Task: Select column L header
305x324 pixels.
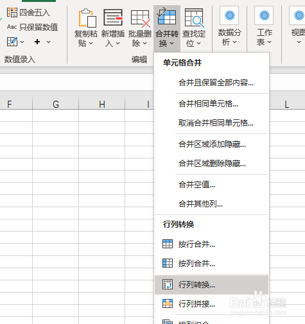Action: [x=287, y=105]
